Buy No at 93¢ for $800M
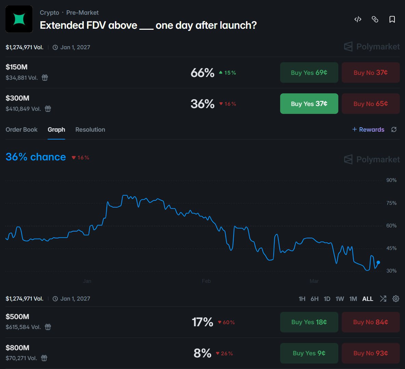 pyautogui.click(x=370, y=353)
